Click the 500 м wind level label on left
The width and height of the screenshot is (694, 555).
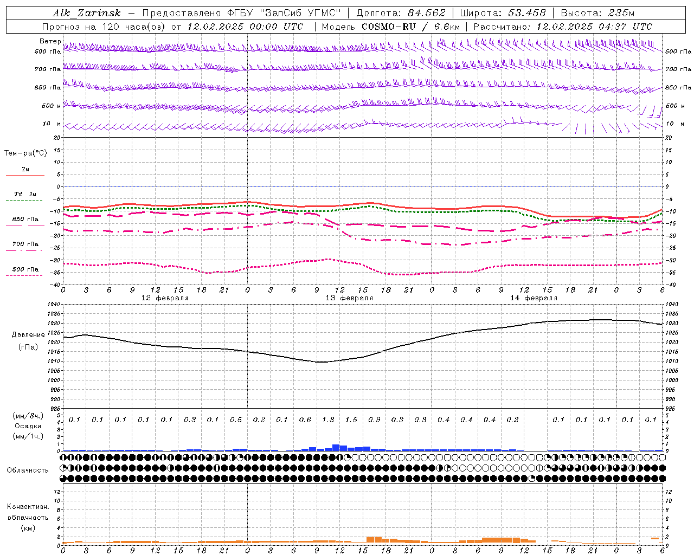(52, 106)
